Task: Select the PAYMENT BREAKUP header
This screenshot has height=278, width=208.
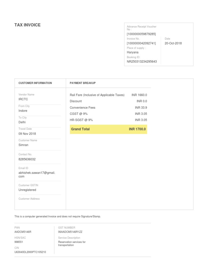Action: coord(83,83)
